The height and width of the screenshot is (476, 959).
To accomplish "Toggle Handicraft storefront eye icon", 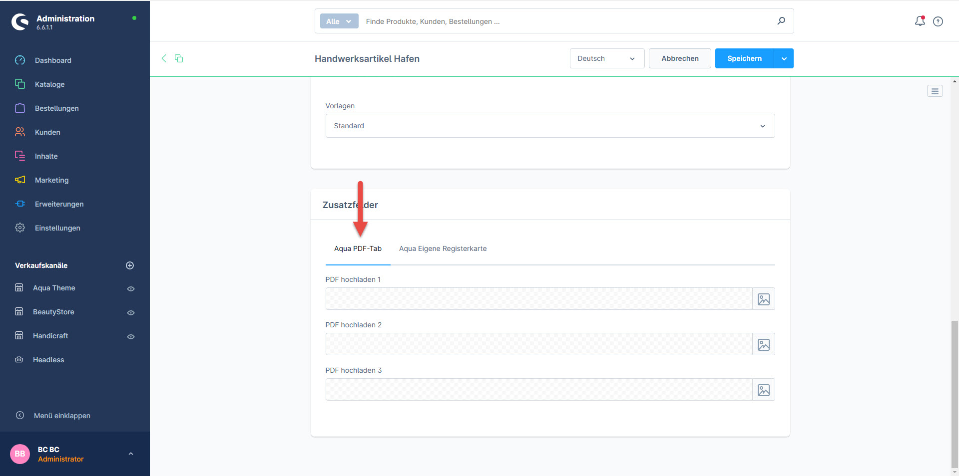I will pyautogui.click(x=131, y=336).
